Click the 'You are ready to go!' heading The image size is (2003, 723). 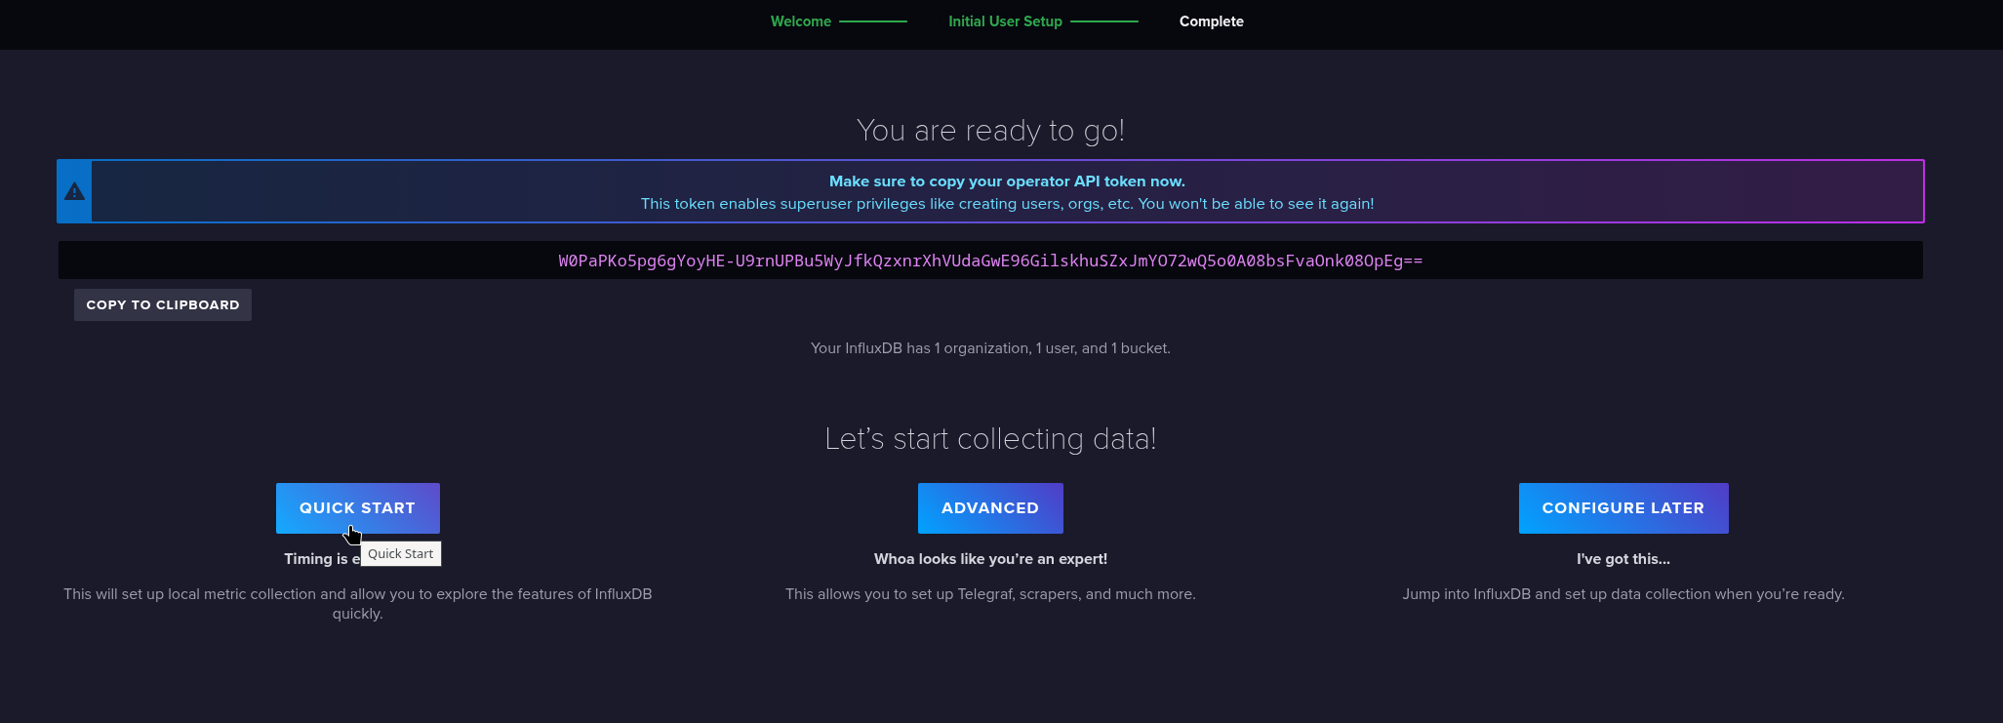pos(990,131)
